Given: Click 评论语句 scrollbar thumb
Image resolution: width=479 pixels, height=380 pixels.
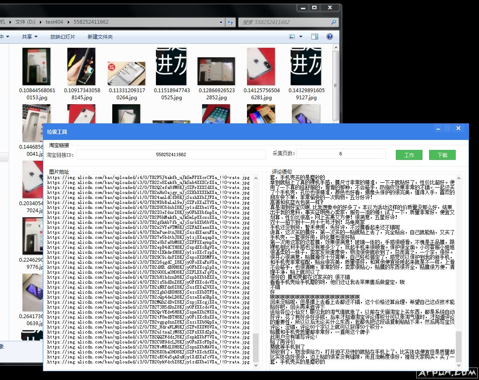Looking at the screenshot, I should tap(459, 346).
